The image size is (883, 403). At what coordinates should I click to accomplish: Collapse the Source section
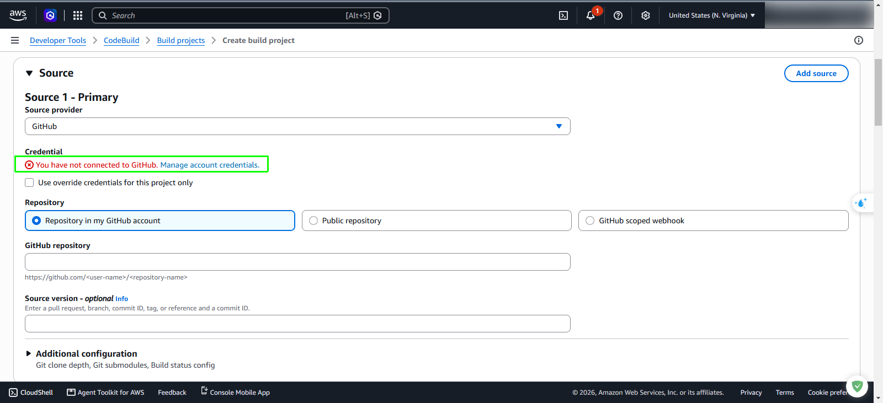[29, 73]
